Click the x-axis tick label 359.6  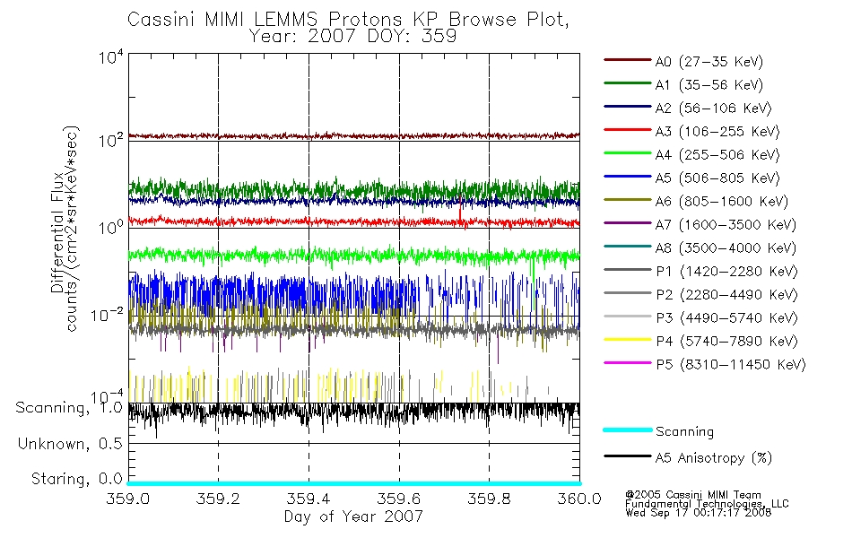pos(399,499)
